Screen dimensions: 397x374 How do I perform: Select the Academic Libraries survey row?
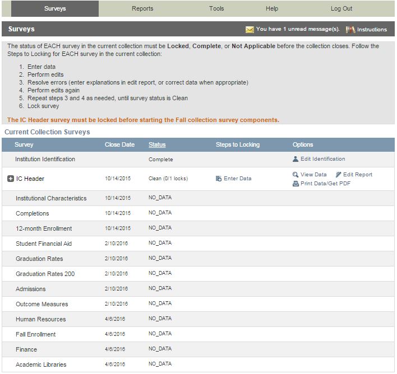coord(41,365)
